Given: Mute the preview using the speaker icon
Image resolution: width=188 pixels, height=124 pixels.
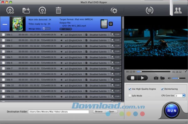Looking at the screenshot, I should click(x=169, y=78).
